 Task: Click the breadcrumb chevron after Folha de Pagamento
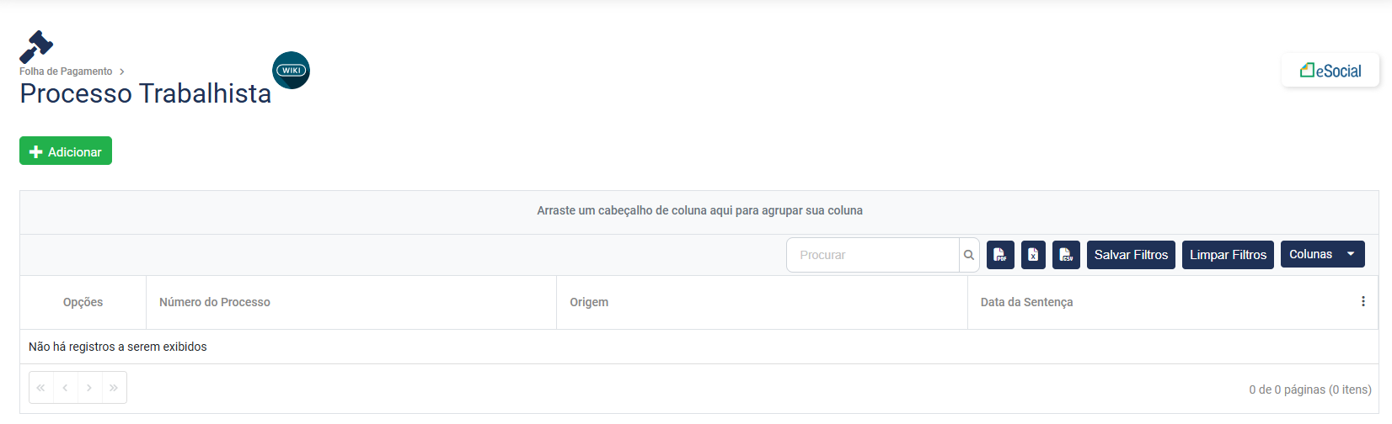point(122,72)
